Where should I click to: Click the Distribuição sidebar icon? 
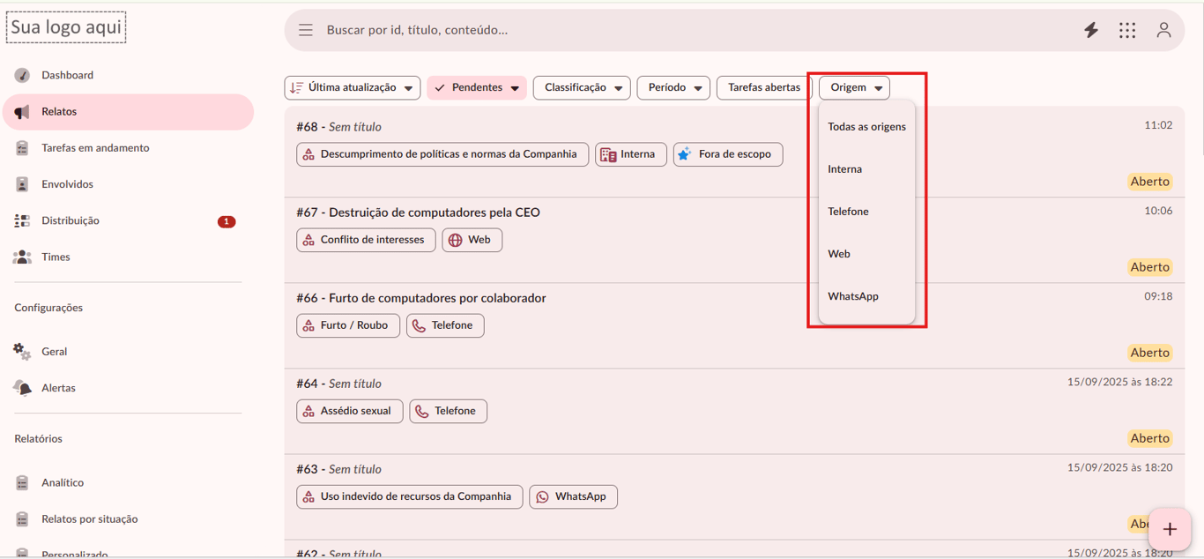coord(22,220)
